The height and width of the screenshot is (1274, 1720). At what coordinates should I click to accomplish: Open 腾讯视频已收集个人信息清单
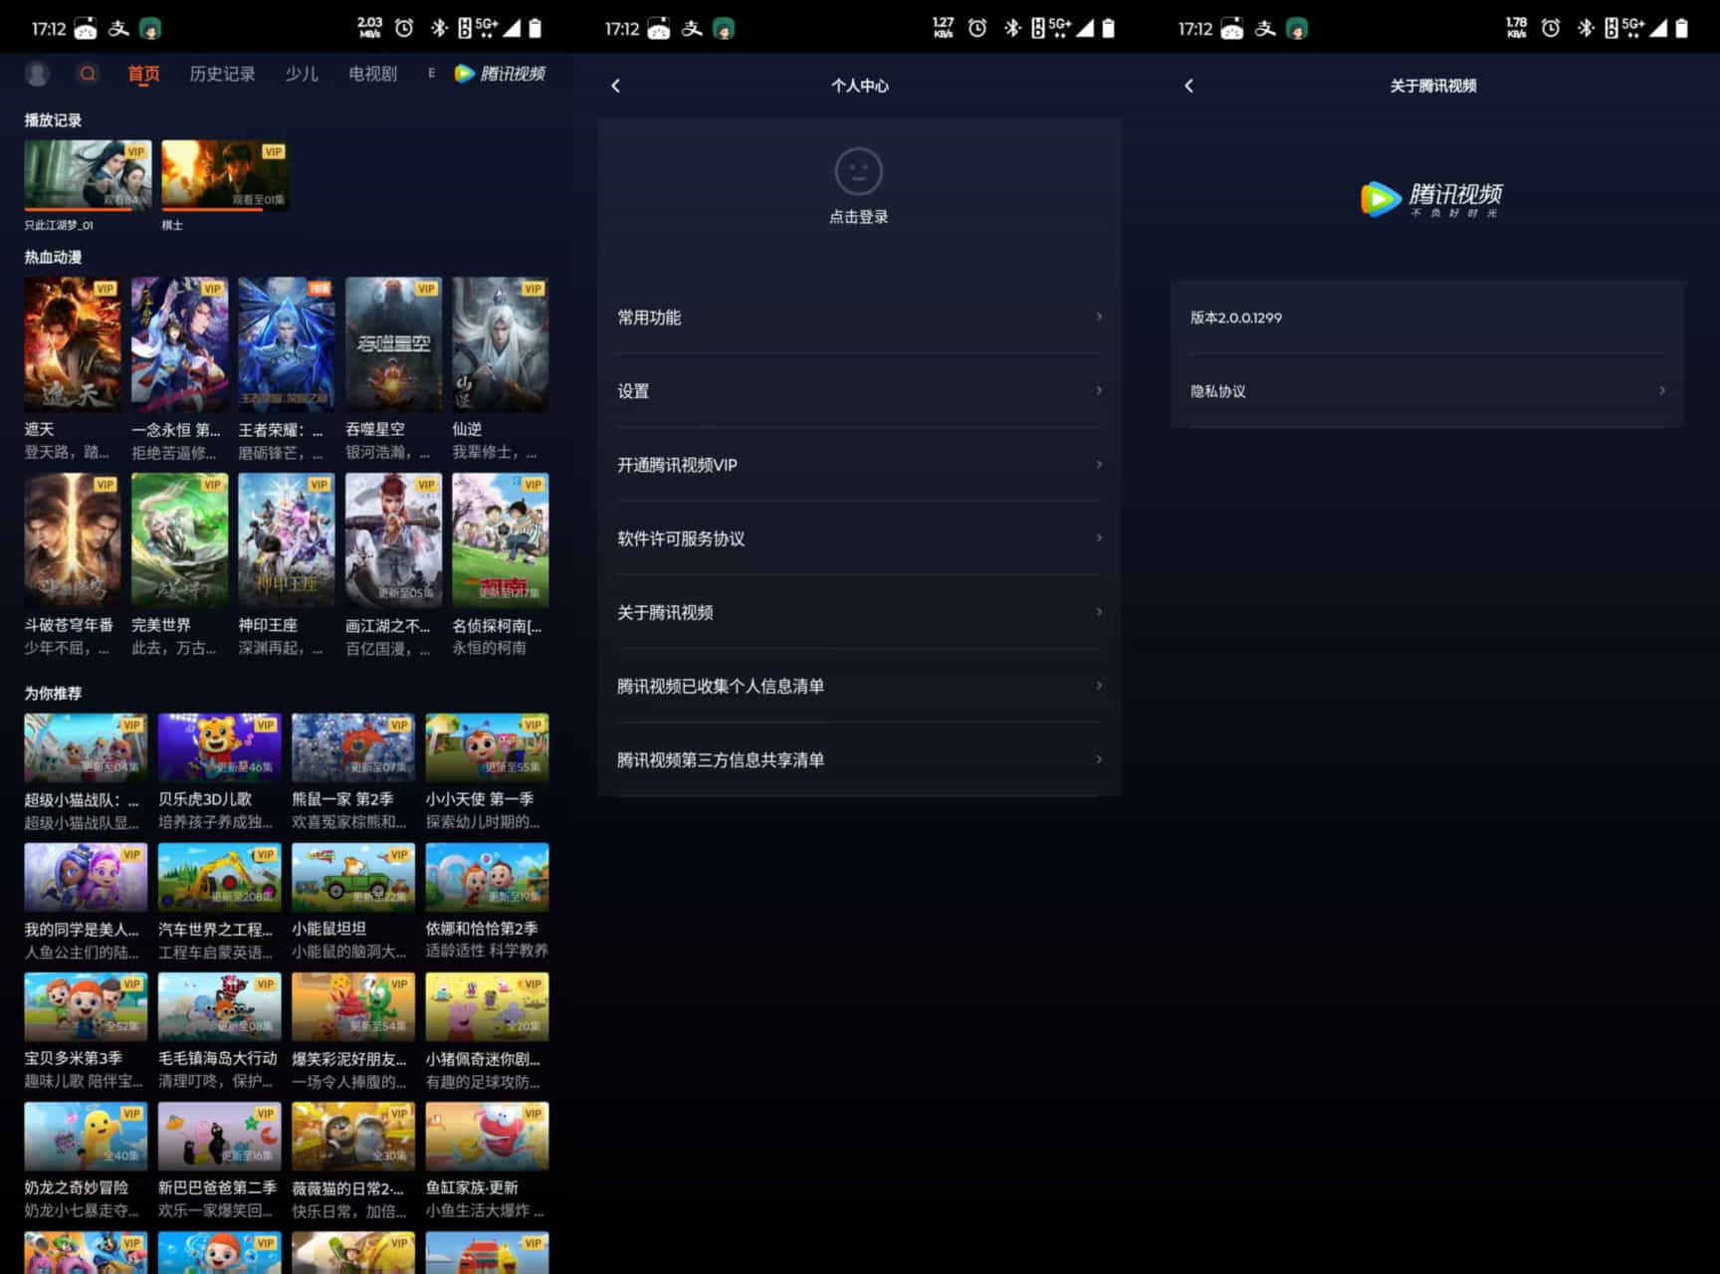[721, 686]
